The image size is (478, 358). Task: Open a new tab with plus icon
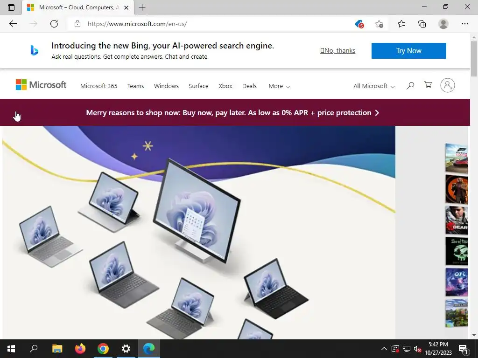click(x=142, y=7)
